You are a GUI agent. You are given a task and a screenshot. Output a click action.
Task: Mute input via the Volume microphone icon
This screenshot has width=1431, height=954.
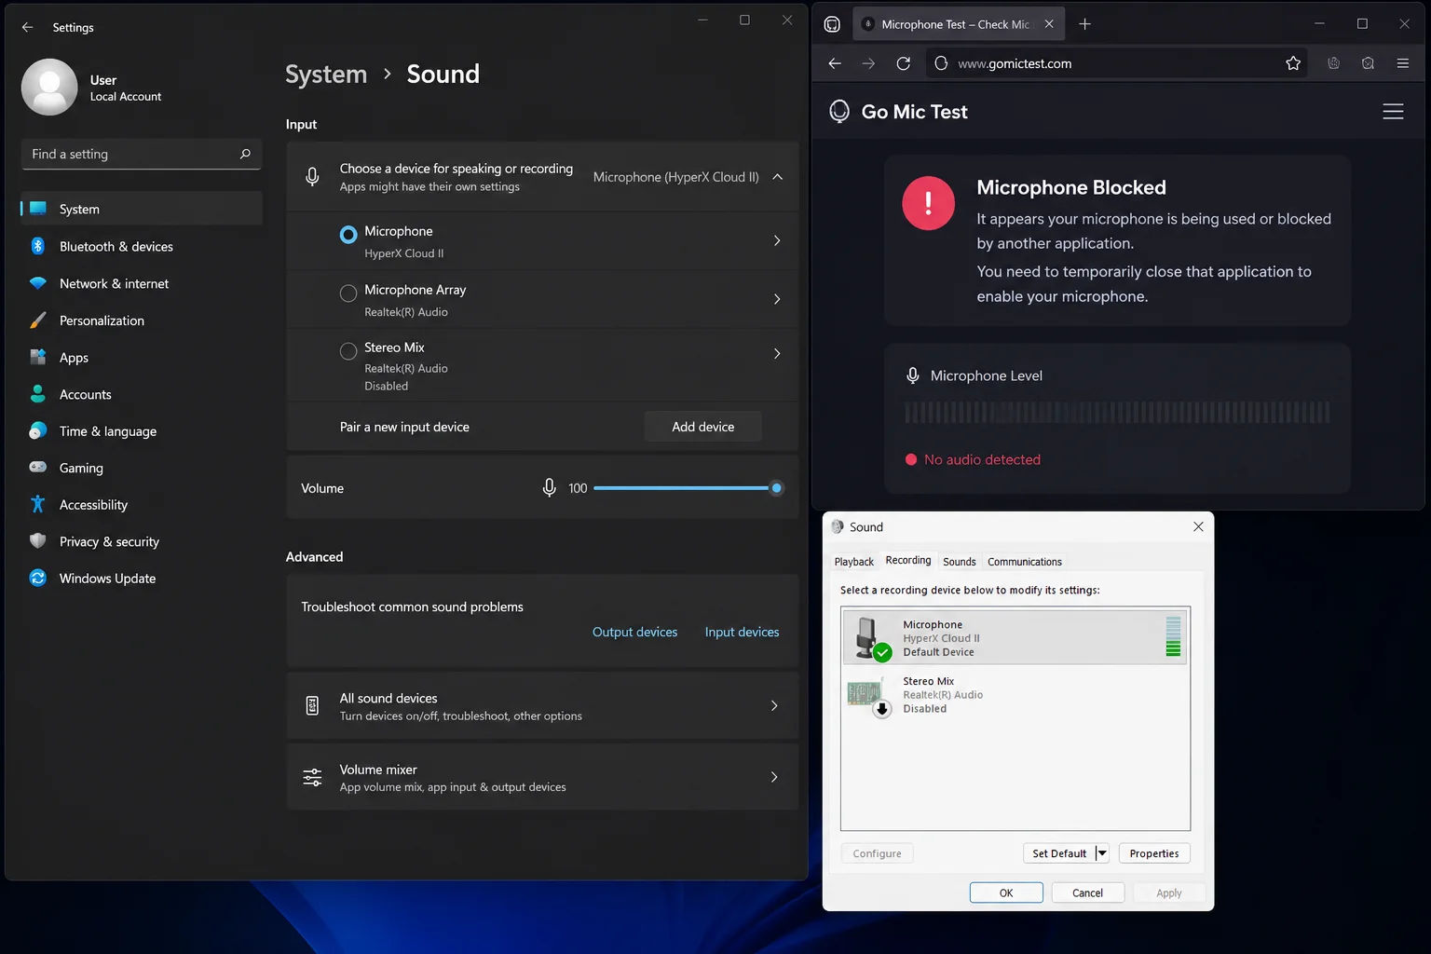click(550, 487)
